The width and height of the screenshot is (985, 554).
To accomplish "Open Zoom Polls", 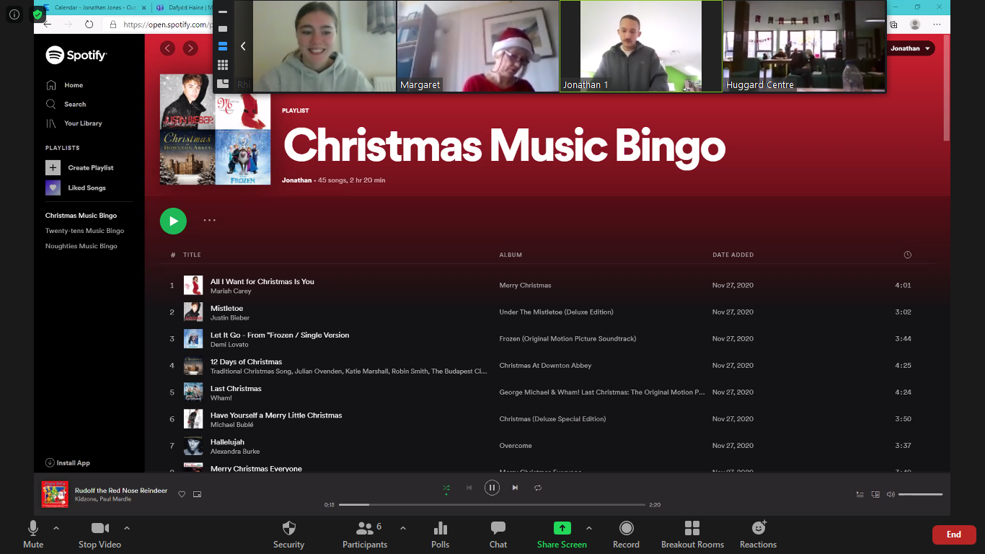I will tap(441, 535).
